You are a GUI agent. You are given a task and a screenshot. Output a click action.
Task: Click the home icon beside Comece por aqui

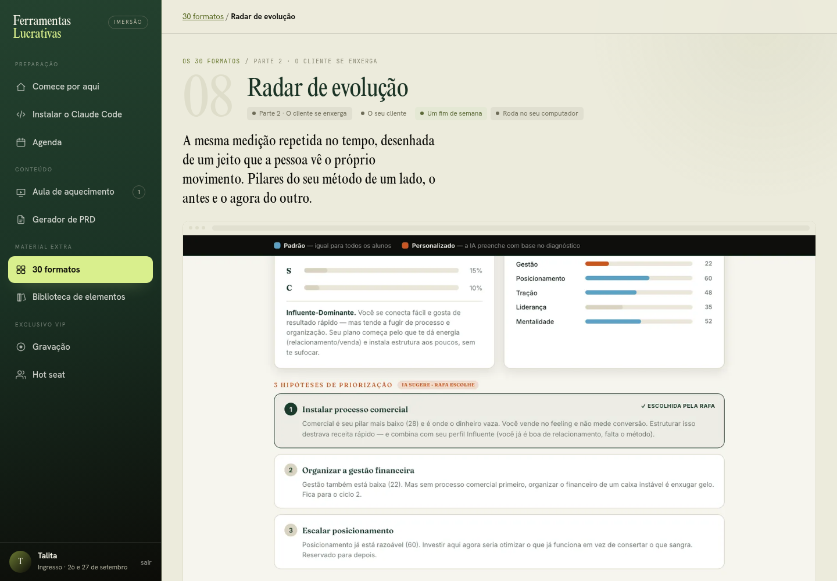click(21, 87)
